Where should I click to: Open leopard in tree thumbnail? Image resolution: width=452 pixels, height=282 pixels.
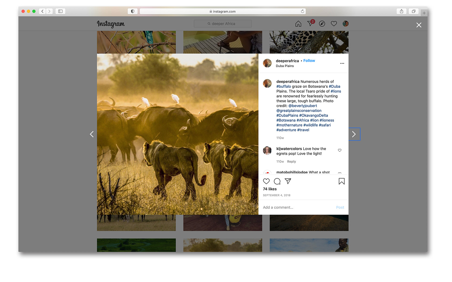[309, 42]
